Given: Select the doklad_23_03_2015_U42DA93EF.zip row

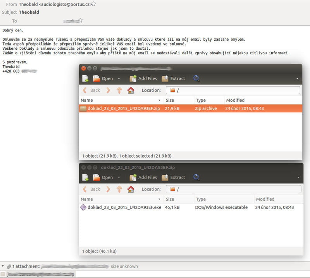Looking at the screenshot, I should [123, 108].
